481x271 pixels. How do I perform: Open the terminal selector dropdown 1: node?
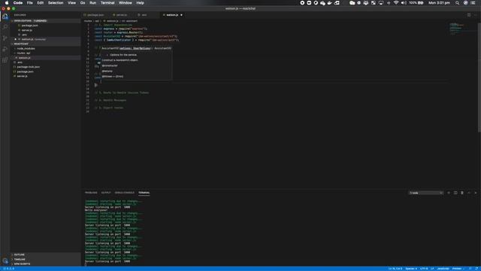426,193
